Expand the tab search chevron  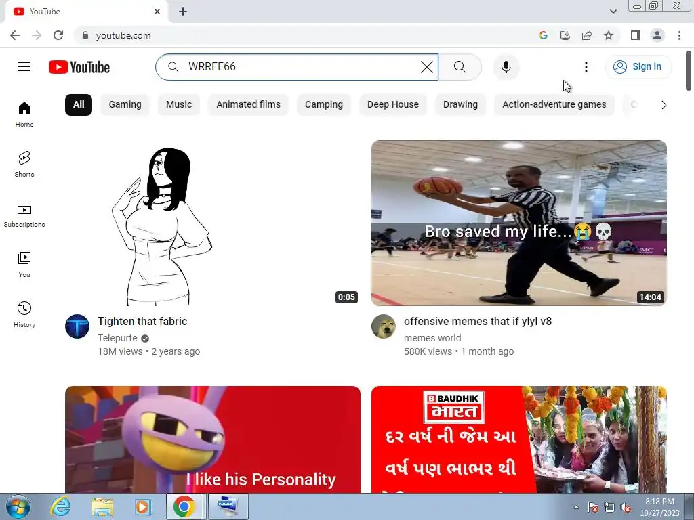click(x=613, y=12)
